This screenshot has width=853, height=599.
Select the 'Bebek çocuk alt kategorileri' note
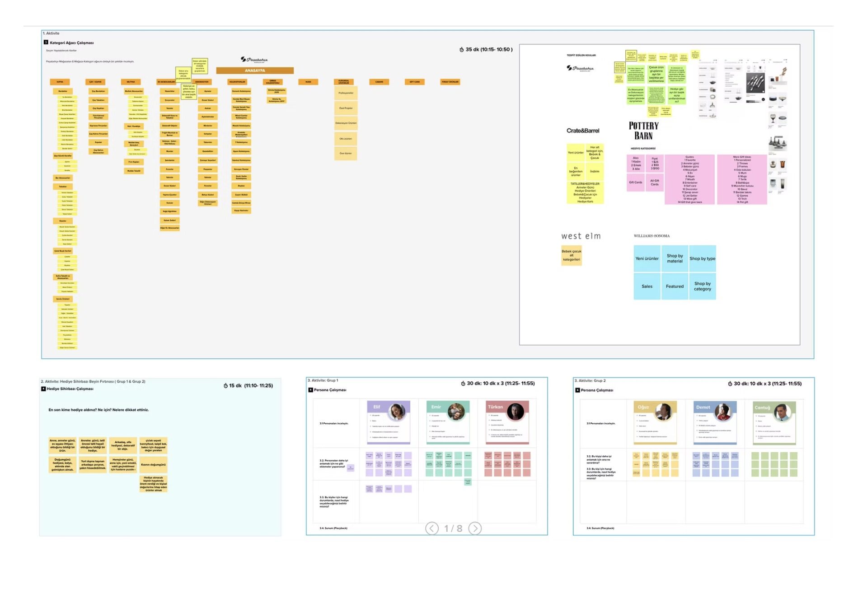572,255
